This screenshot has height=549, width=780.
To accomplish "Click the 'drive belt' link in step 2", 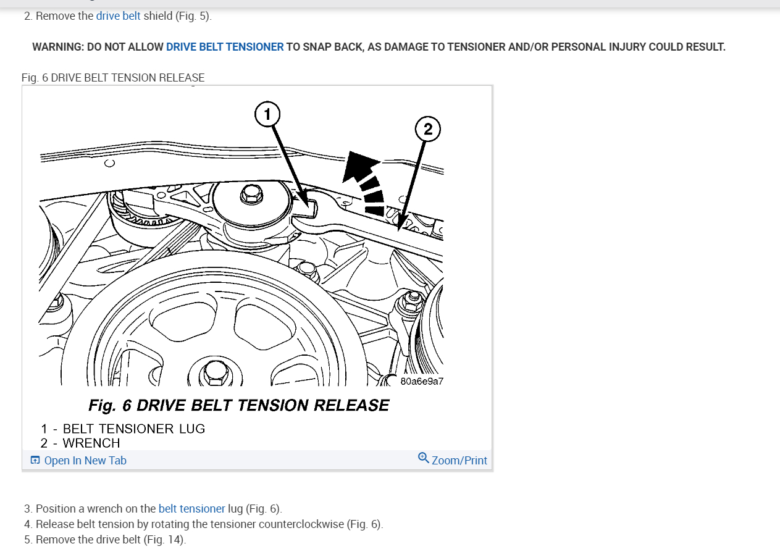I will [x=118, y=16].
